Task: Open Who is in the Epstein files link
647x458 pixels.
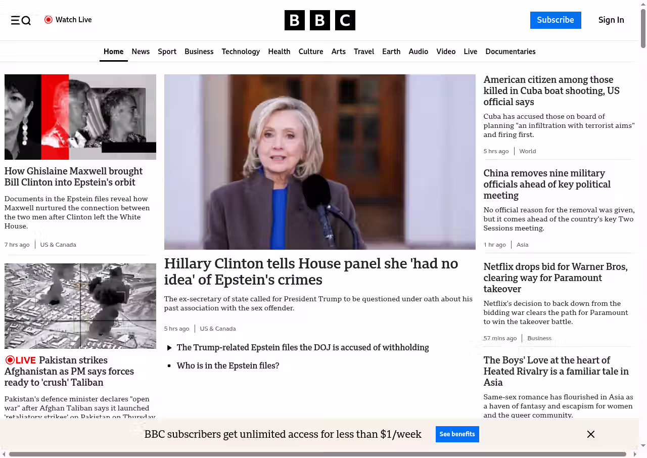Action: point(227,365)
